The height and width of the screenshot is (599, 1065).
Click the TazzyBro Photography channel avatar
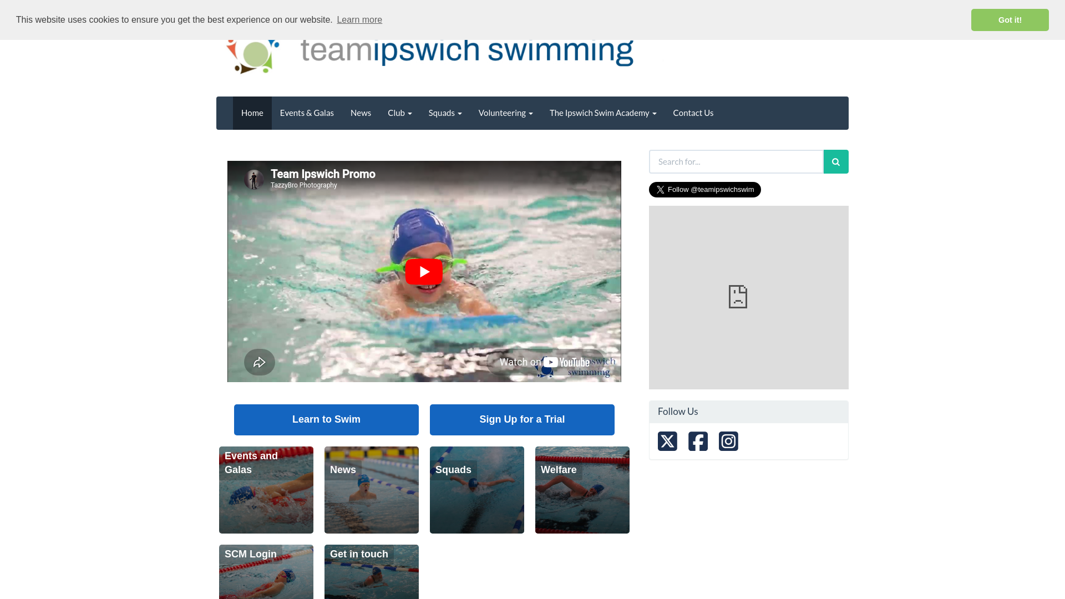tap(254, 179)
